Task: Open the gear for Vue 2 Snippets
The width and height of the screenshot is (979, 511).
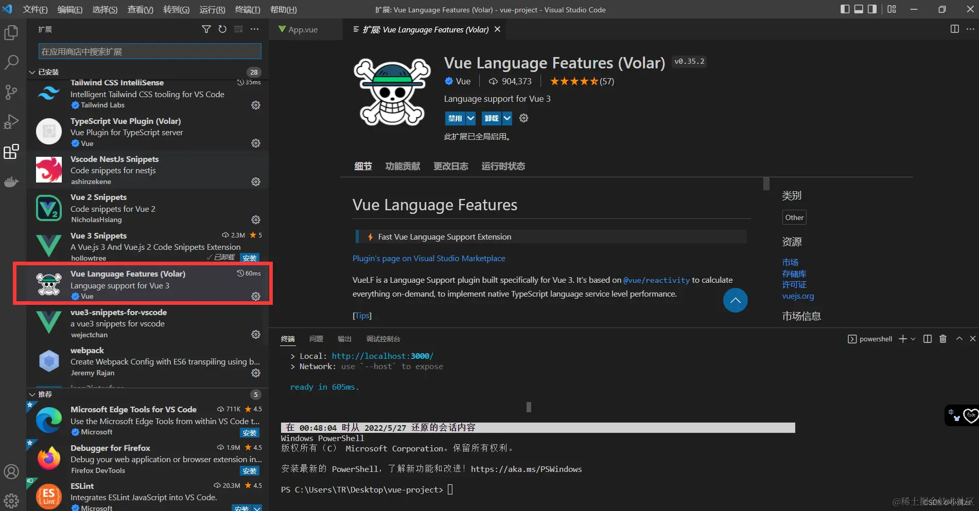Action: [x=256, y=220]
